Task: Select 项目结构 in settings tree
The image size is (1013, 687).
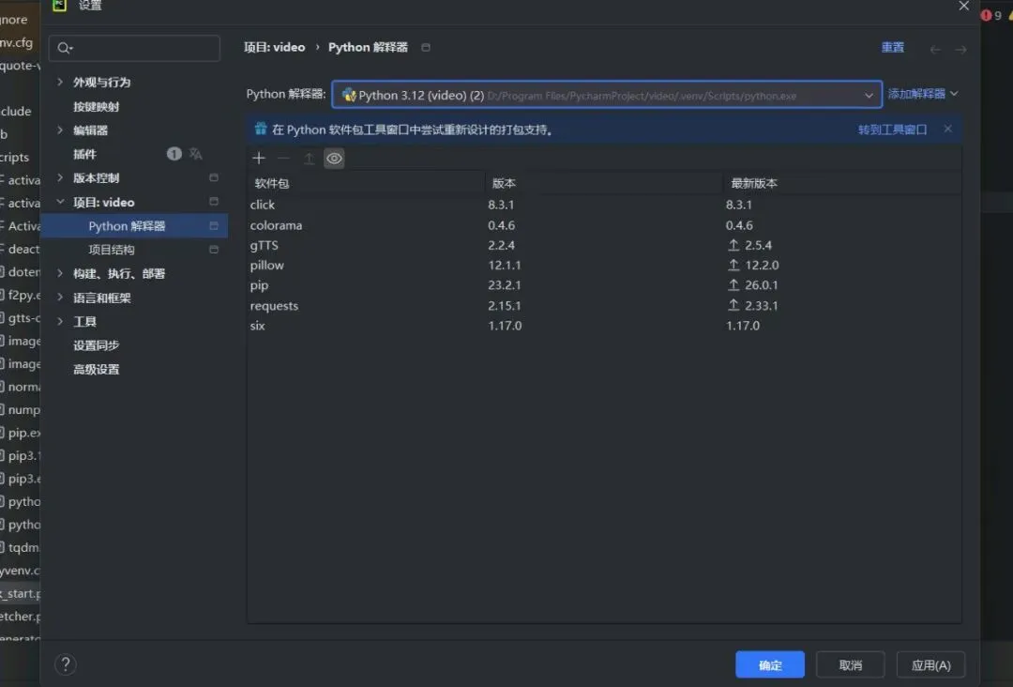Action: [111, 250]
